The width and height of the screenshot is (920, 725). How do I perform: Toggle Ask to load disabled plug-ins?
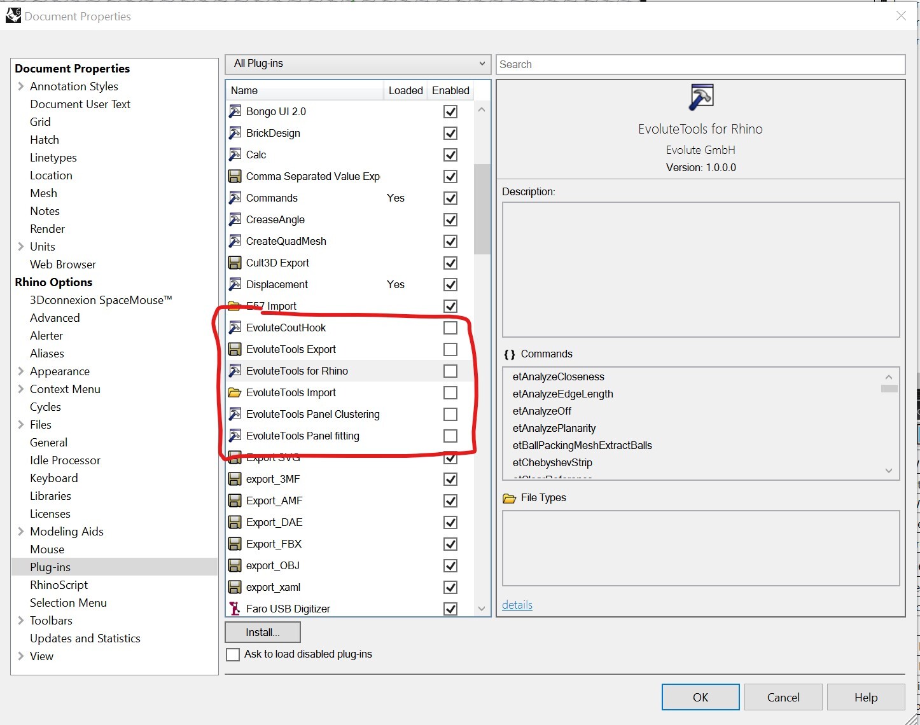click(233, 654)
